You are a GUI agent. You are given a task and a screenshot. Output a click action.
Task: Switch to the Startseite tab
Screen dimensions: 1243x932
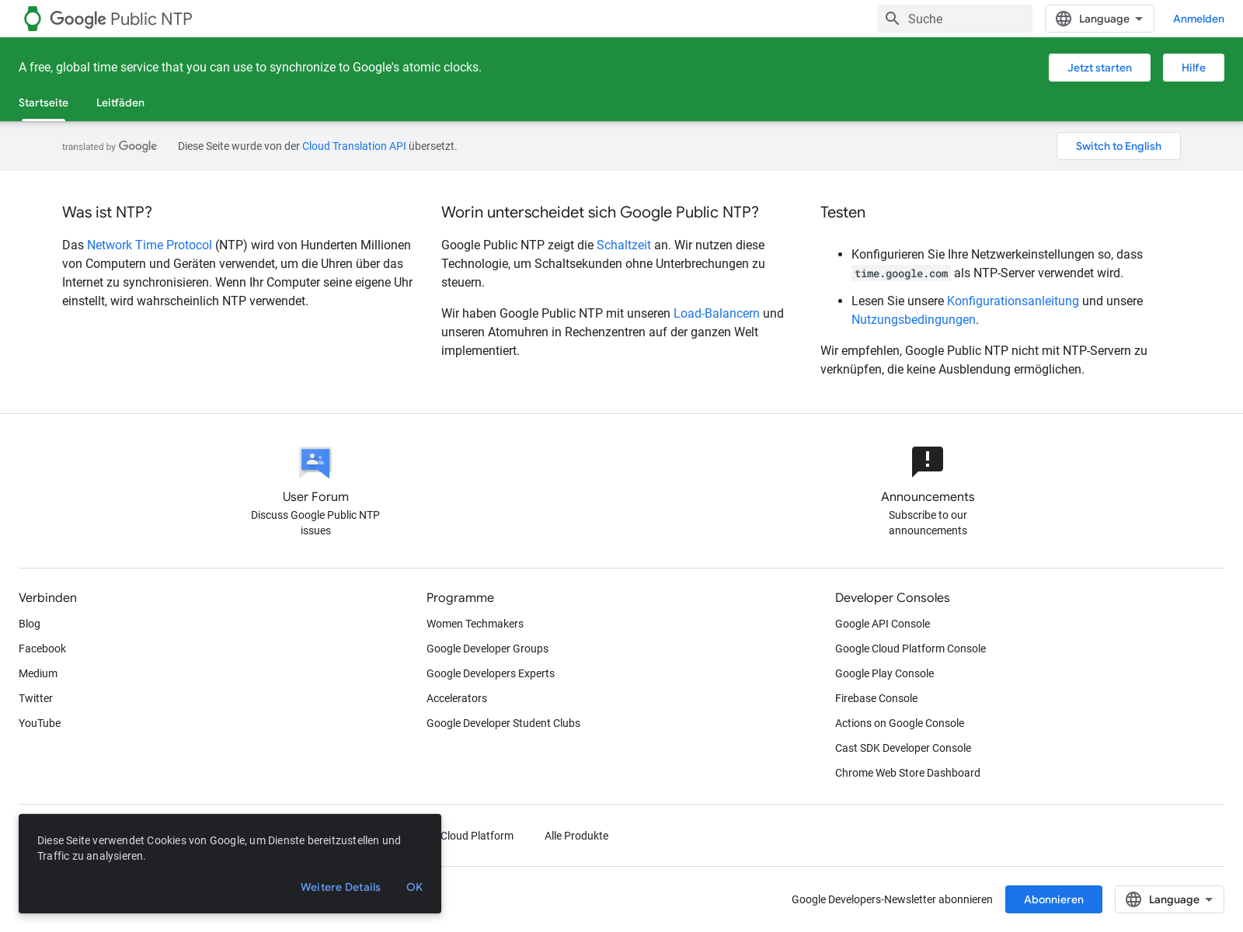pyautogui.click(x=44, y=103)
